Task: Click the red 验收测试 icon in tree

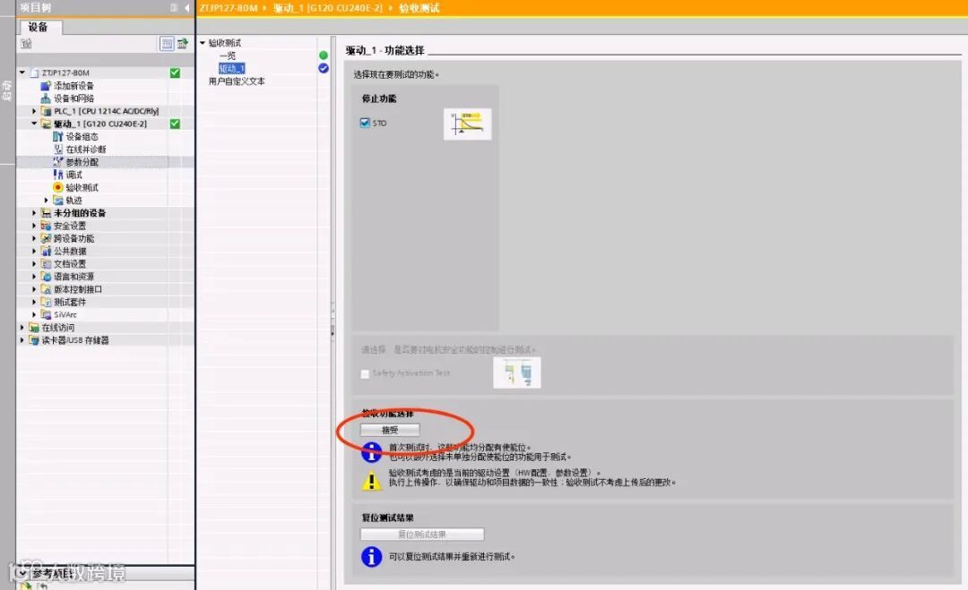Action: (58, 187)
